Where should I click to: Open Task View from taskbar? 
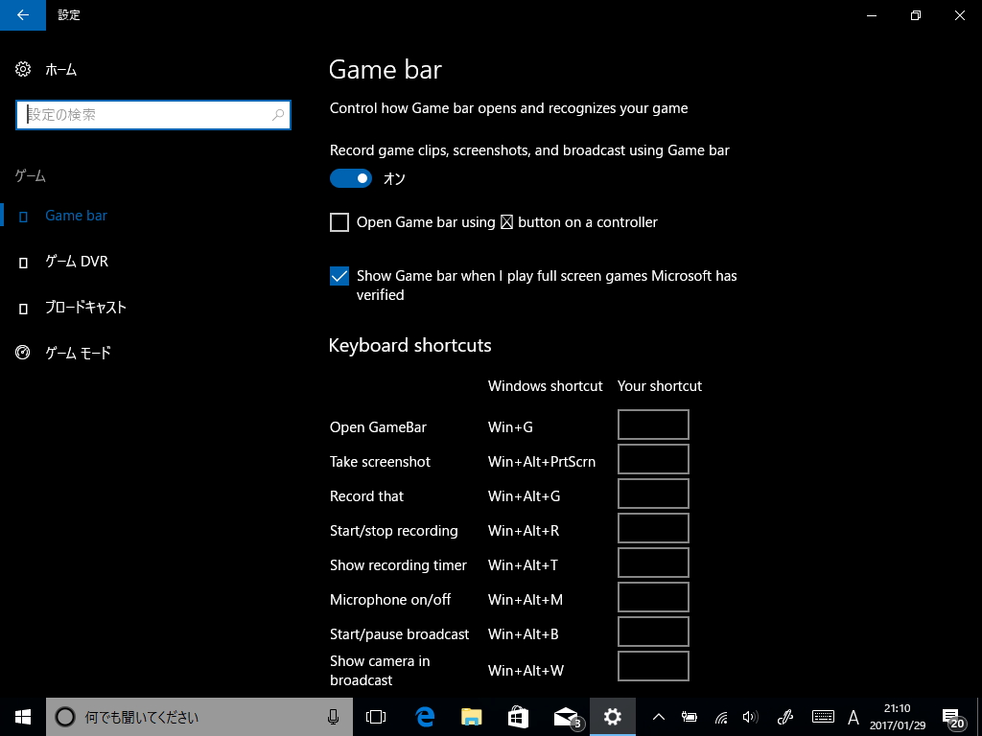pyautogui.click(x=376, y=717)
